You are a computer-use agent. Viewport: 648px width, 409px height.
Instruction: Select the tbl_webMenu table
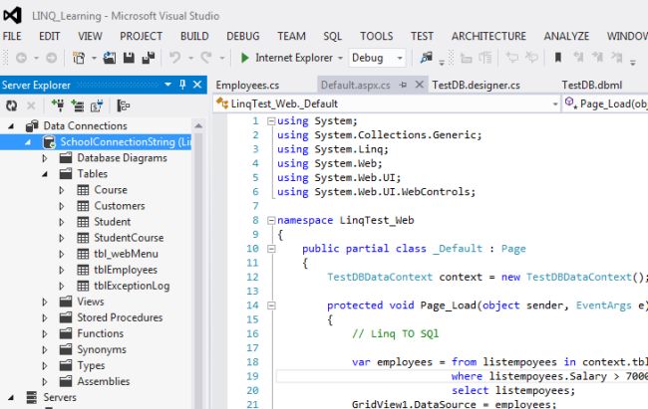tap(126, 254)
